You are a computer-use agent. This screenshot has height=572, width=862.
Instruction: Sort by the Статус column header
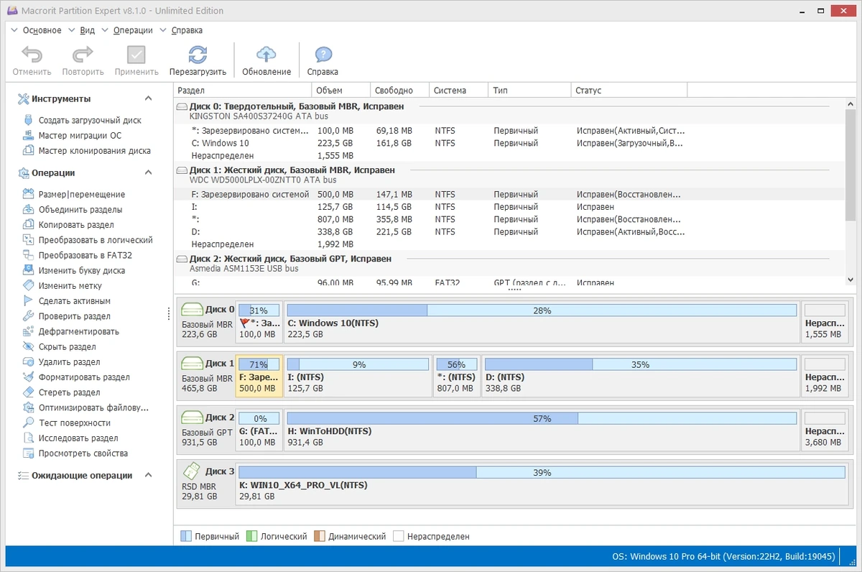coord(630,91)
